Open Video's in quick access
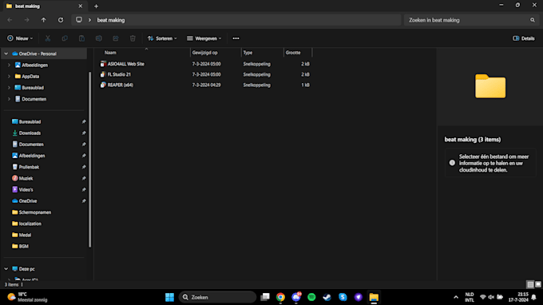Image resolution: width=543 pixels, height=305 pixels. click(x=26, y=190)
